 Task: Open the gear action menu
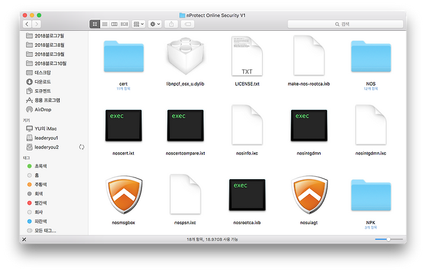[155, 24]
